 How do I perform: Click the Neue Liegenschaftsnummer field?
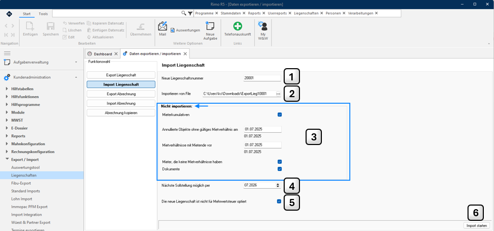(x=262, y=78)
